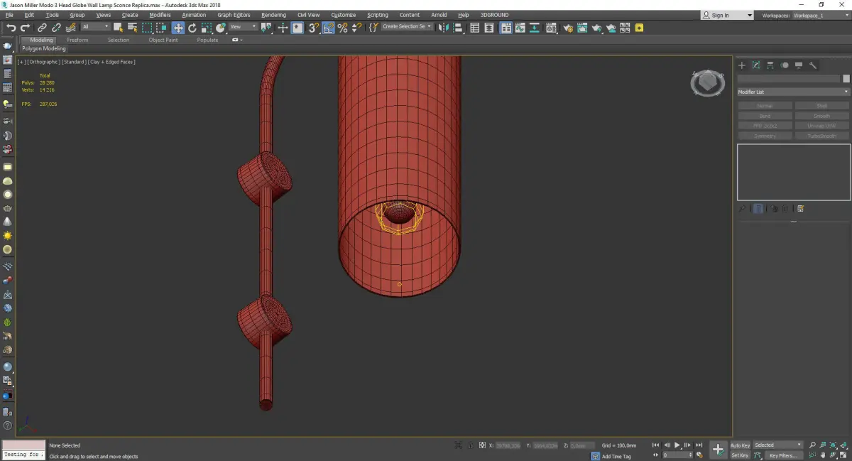Image resolution: width=852 pixels, height=461 pixels.
Task: Click the ViewCube in the viewport
Action: [x=706, y=83]
